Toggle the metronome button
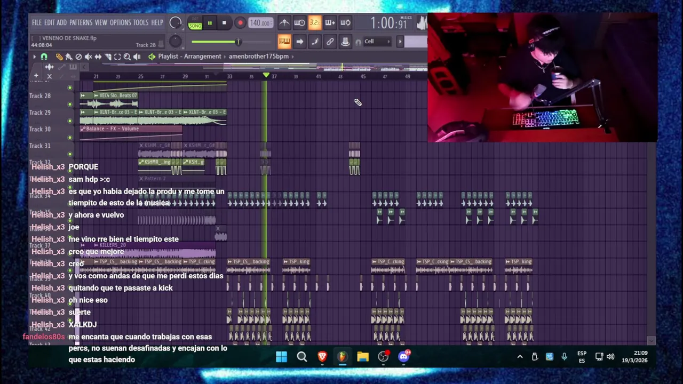Image resolution: width=683 pixels, height=384 pixels. tap(284, 23)
